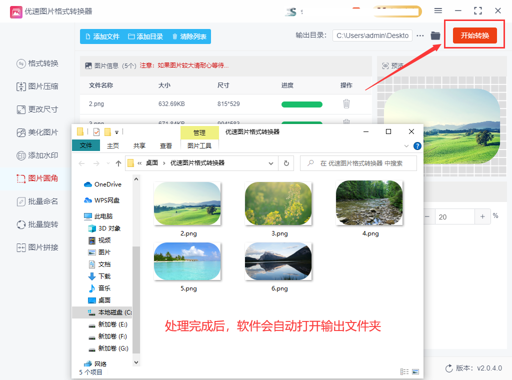Image resolution: width=512 pixels, height=380 pixels.
Task: Click the 开始转换 start conversion button
Action: (475, 35)
